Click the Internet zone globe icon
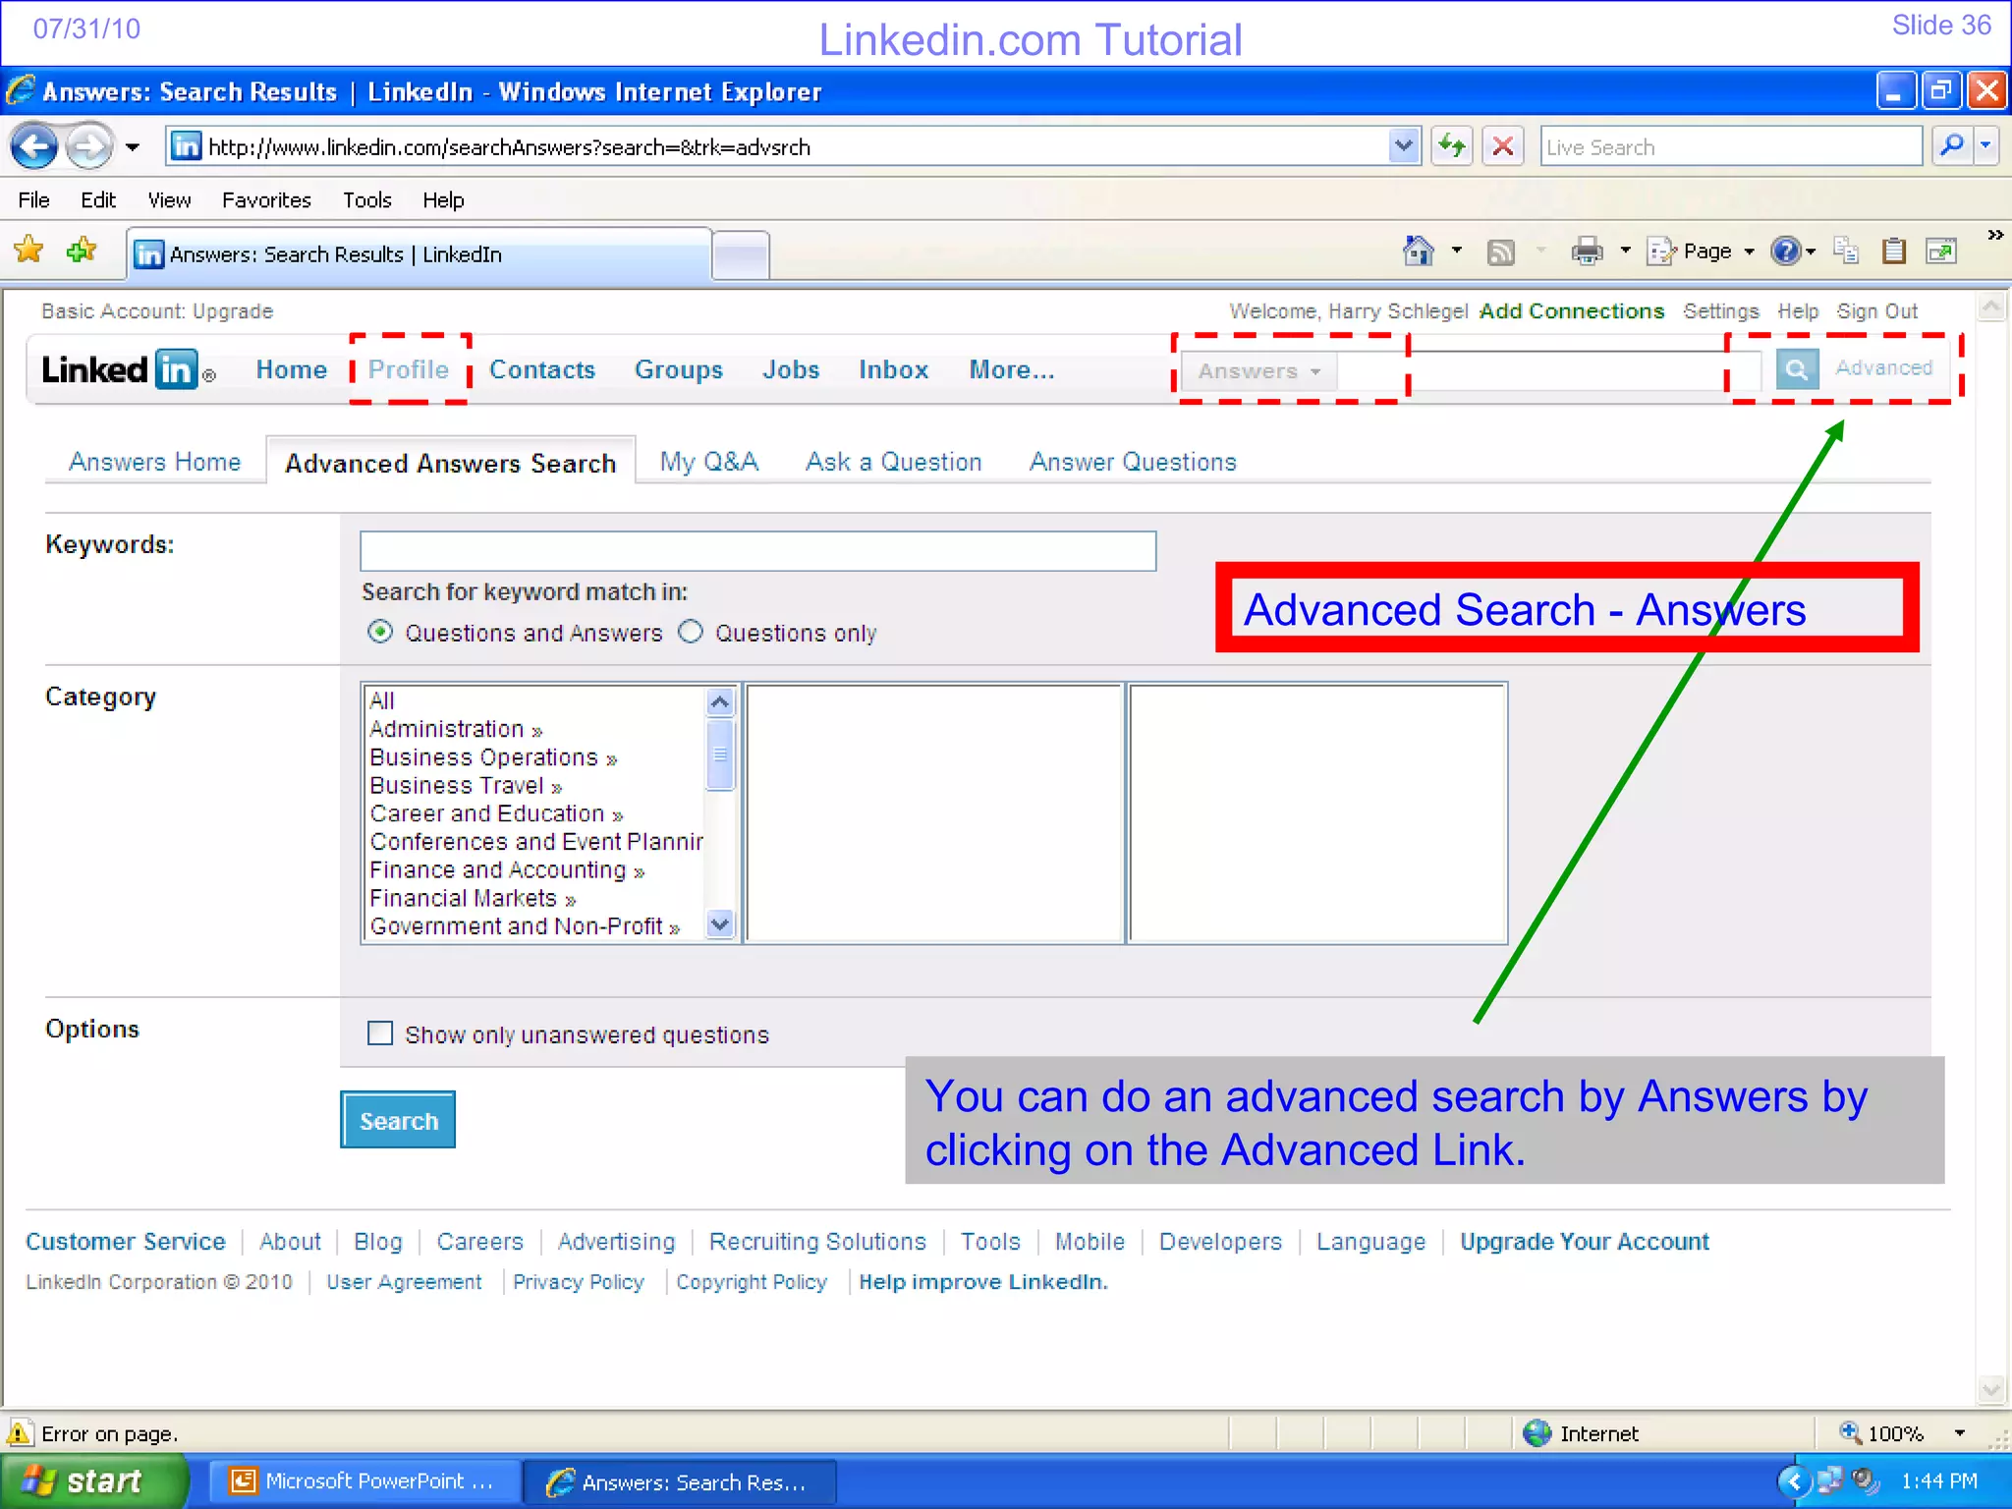Viewport: 2012px width, 1509px height. click(1537, 1433)
